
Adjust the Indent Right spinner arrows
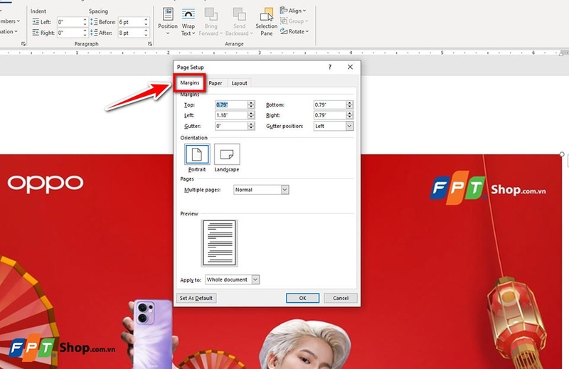pos(85,33)
